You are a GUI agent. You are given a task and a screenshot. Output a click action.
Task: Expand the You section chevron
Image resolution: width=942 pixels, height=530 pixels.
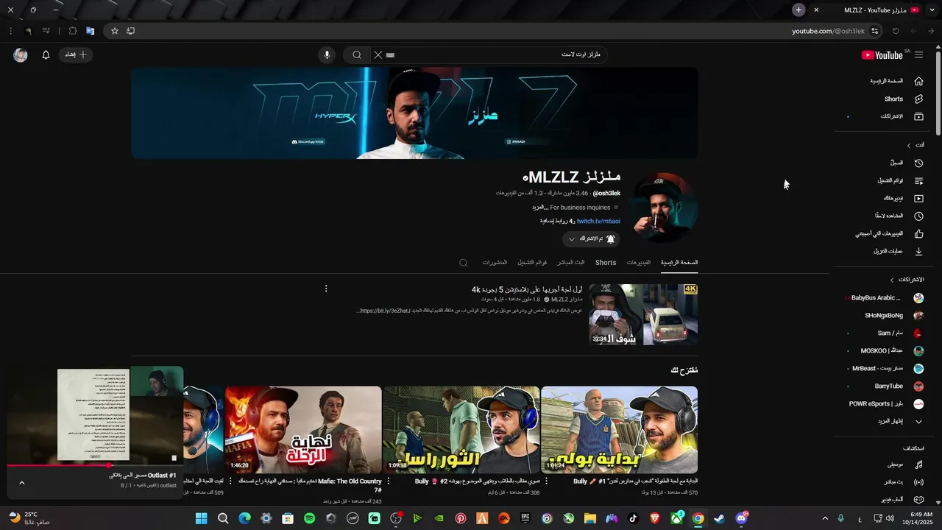(909, 145)
